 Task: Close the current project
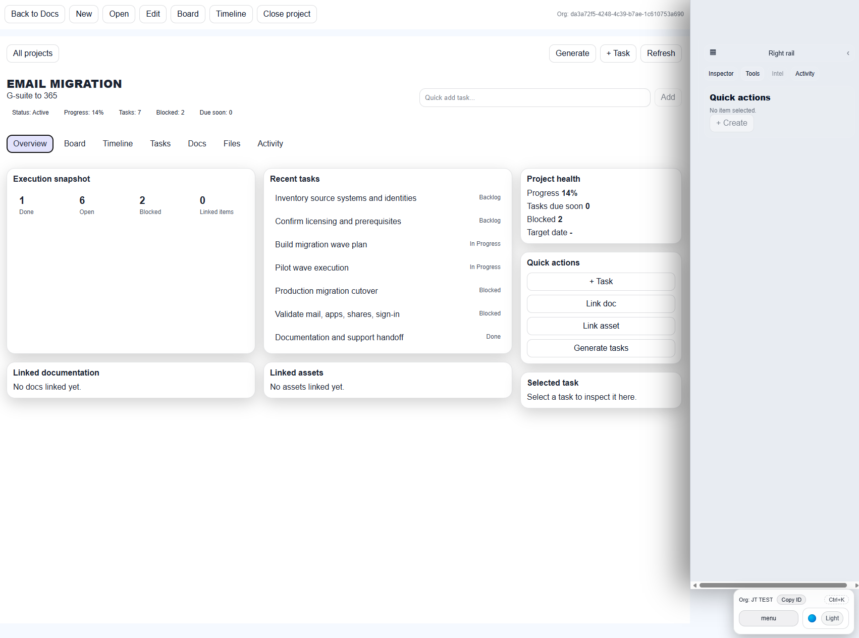click(287, 14)
